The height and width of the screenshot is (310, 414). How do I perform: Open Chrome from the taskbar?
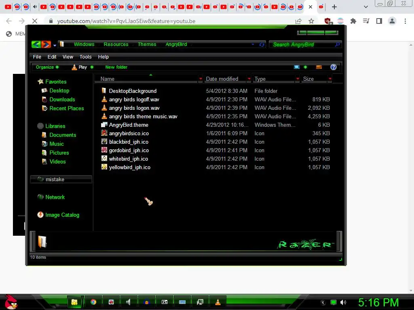tap(93, 302)
